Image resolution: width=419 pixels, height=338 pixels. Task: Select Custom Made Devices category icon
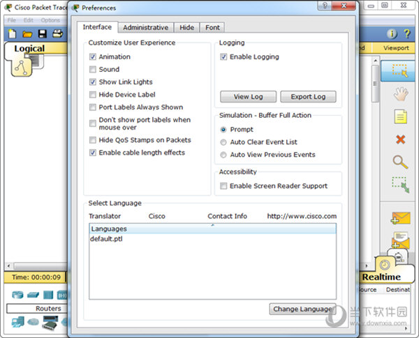point(50,322)
